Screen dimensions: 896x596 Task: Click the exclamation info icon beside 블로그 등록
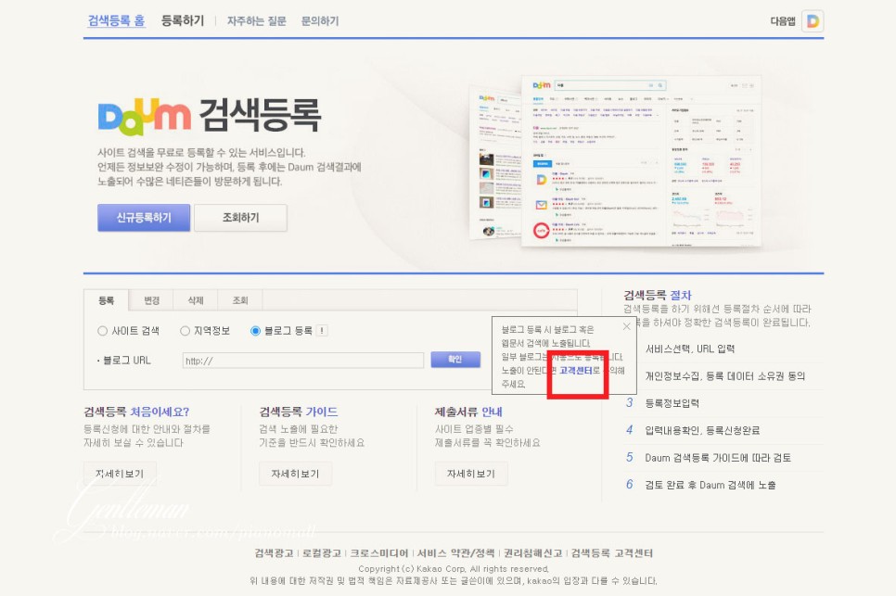coord(322,331)
